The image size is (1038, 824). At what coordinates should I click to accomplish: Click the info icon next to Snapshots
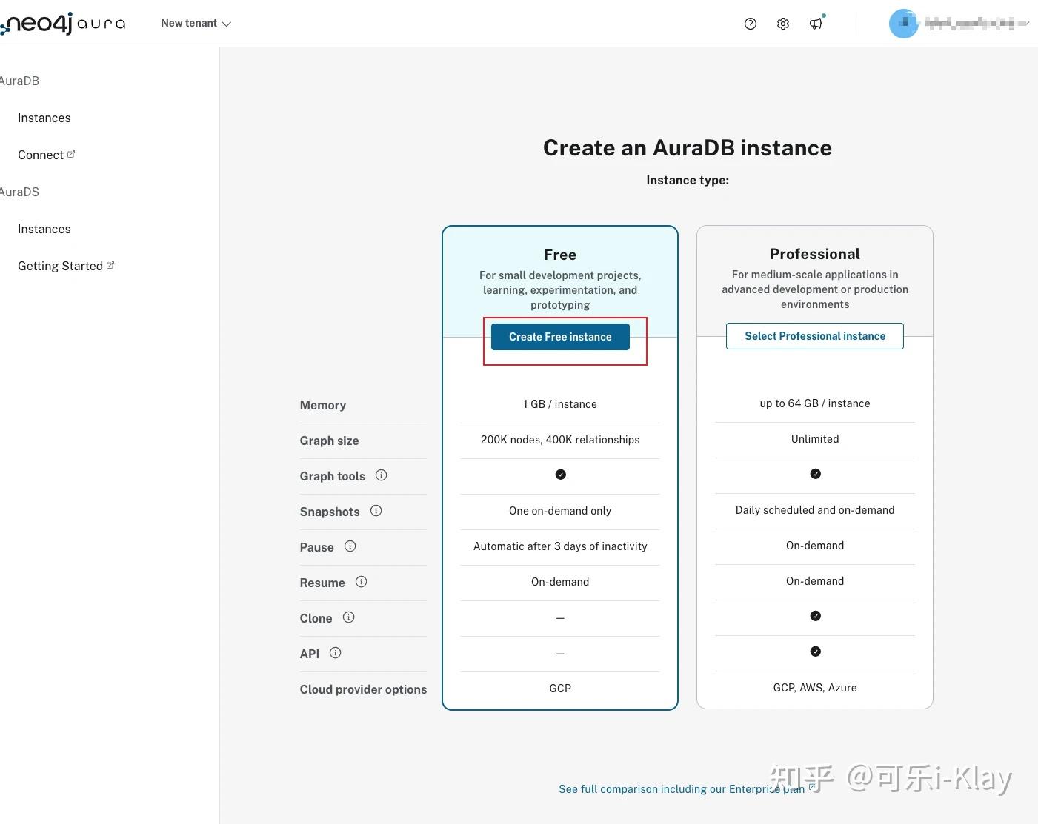coord(376,510)
